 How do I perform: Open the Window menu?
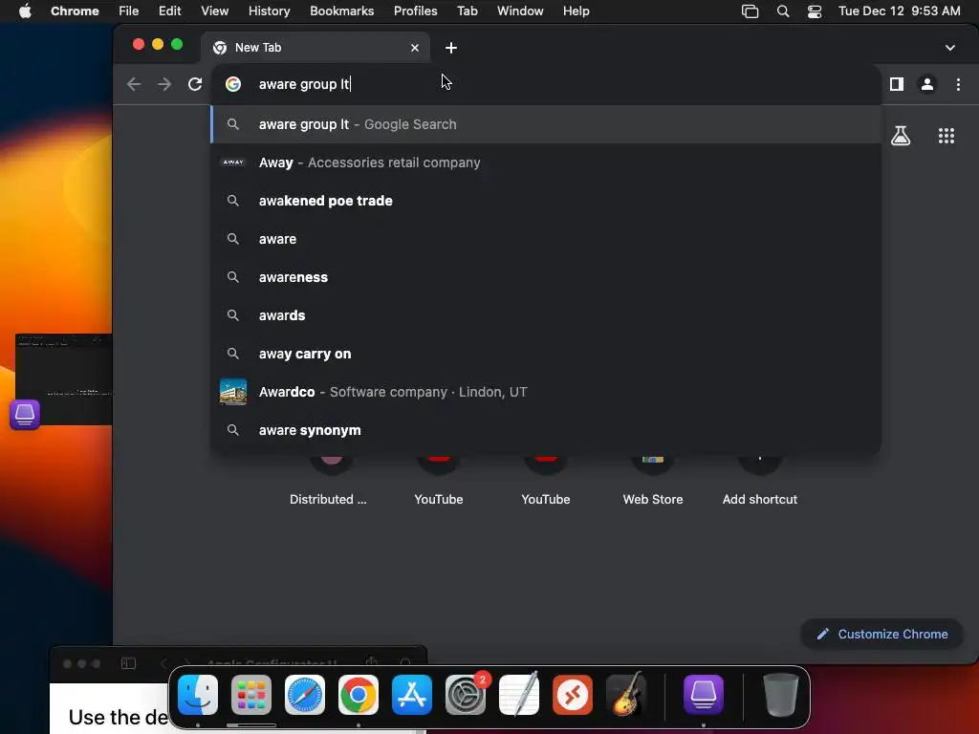tap(520, 11)
